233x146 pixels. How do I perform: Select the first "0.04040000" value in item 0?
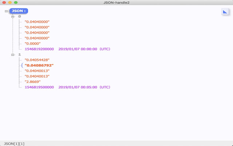37,22
